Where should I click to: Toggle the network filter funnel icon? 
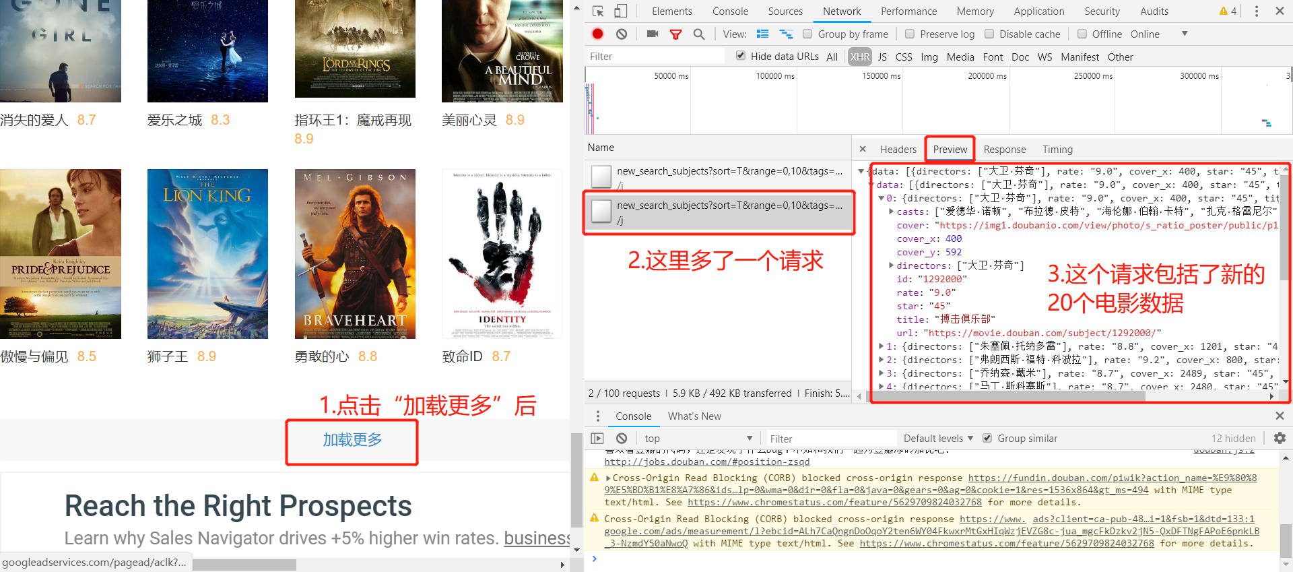(x=675, y=34)
